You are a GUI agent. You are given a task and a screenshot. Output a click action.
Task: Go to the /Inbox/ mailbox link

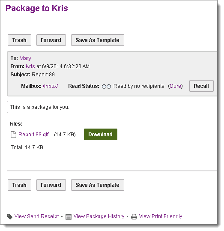point(50,86)
